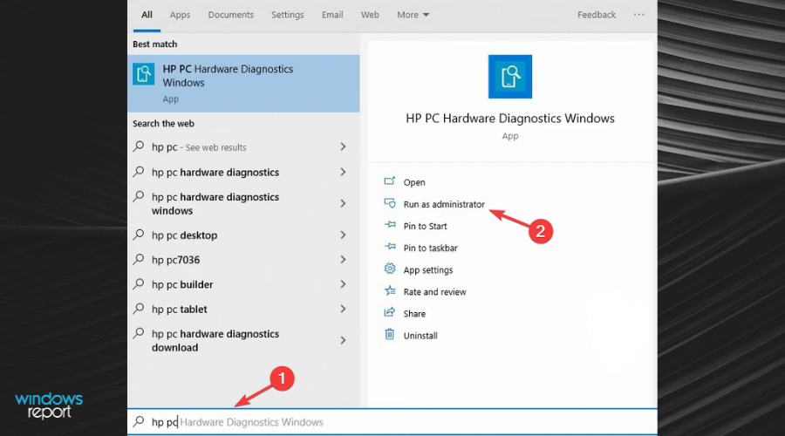Image resolution: width=785 pixels, height=436 pixels.
Task: Select the HP PC Hardware Diagnostics Windows best match result
Action: tap(243, 83)
